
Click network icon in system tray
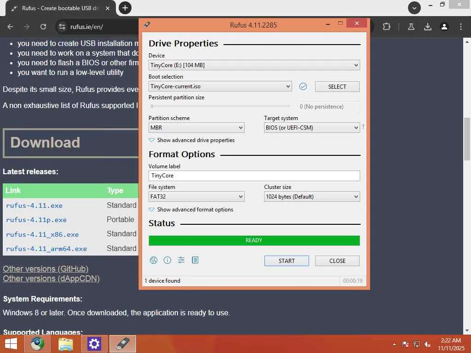(417, 344)
